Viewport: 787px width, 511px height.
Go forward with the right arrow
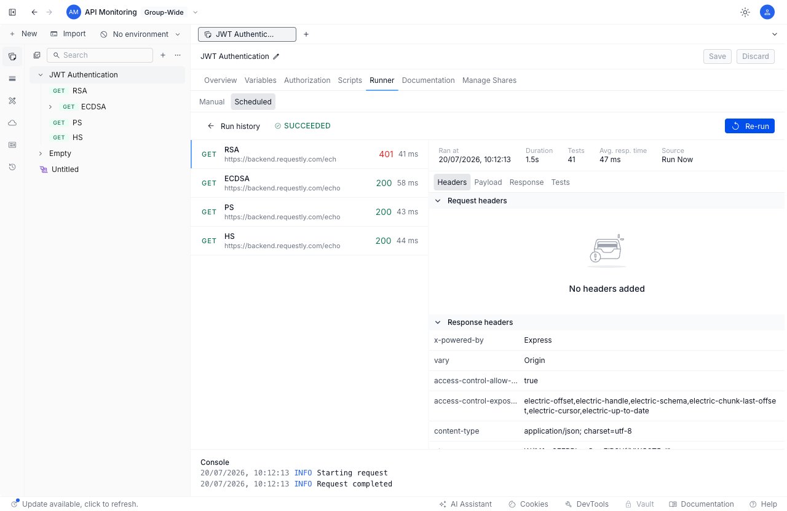click(x=49, y=12)
